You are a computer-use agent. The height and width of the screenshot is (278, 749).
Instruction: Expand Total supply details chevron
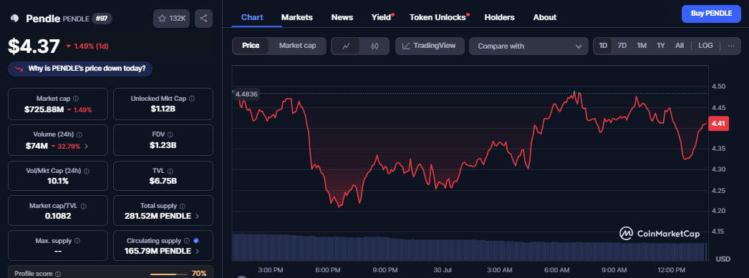point(198,217)
